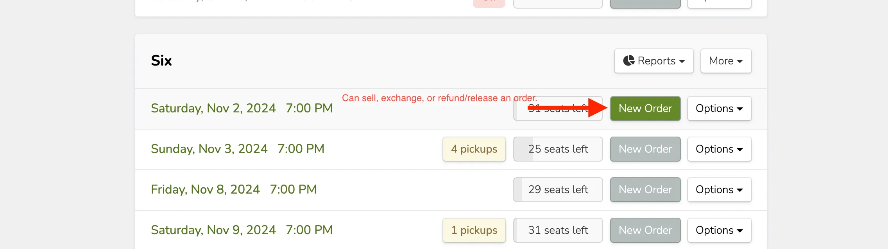Viewport: 888px width, 249px height.
Task: Click the 29 seats left indicator
Action: (558, 190)
